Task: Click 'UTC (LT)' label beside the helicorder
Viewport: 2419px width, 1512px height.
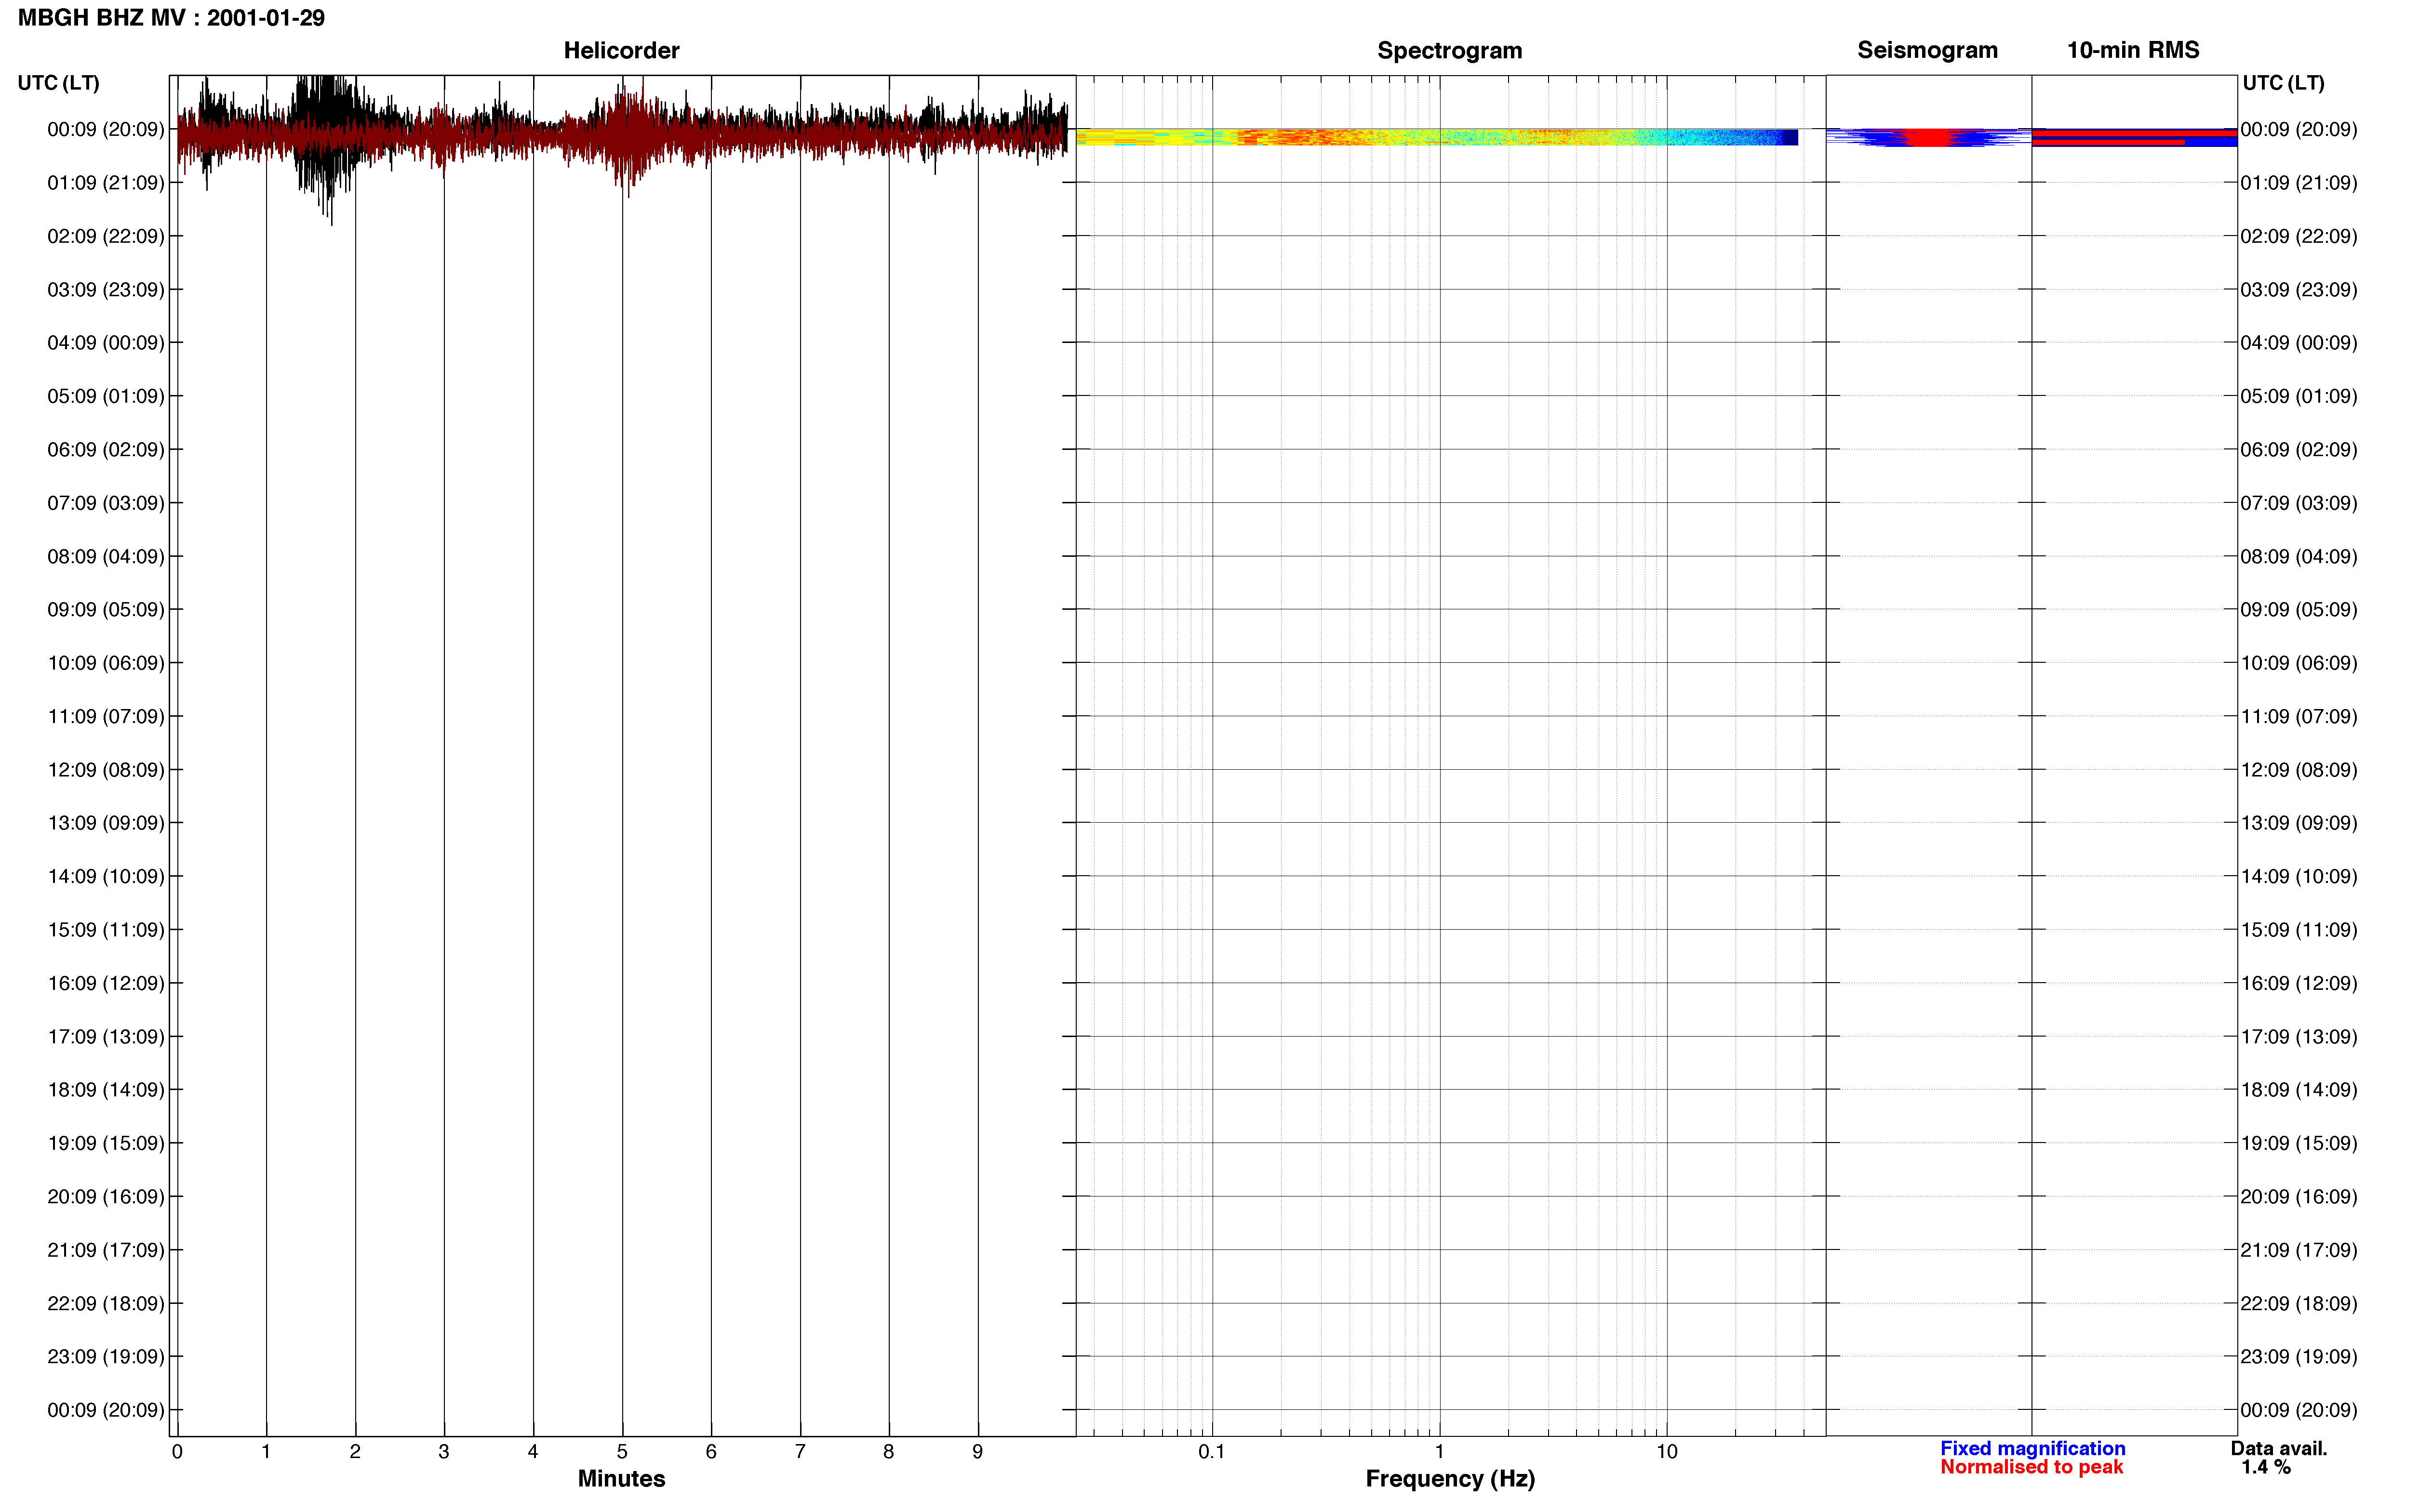Action: pyautogui.click(x=58, y=83)
